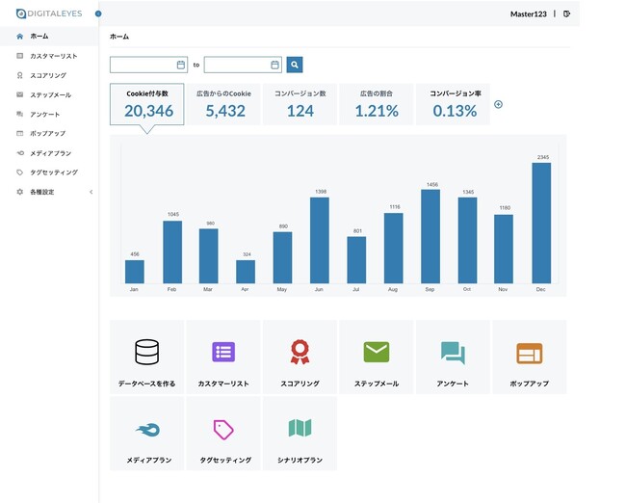This screenshot has height=503, width=626.
Task: Expand the settings submenu chevron in sidebar
Action: (91, 192)
